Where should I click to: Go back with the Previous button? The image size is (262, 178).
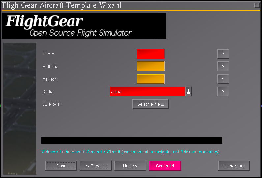pyautogui.click(x=96, y=166)
